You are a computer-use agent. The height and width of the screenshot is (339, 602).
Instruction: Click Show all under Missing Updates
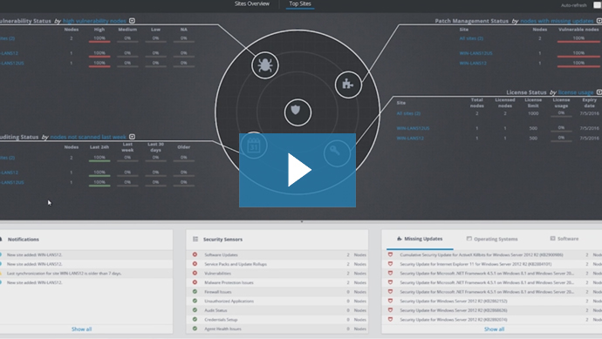[494, 329]
